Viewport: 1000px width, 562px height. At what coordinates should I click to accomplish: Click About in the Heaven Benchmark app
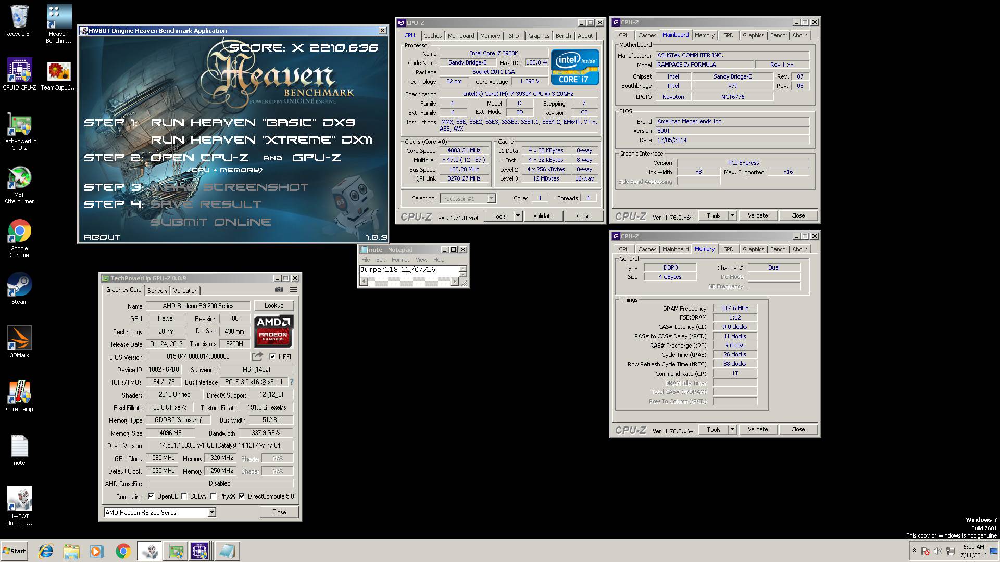point(102,237)
